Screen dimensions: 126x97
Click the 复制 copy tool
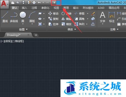53,19
